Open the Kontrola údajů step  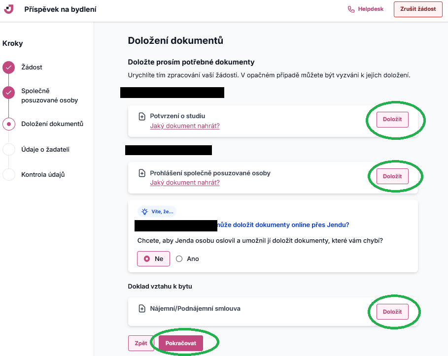tap(43, 174)
